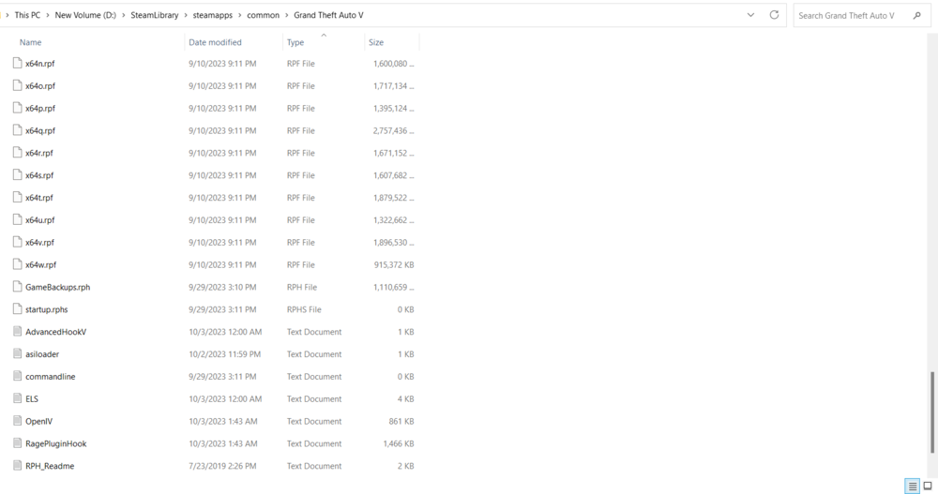Image resolution: width=938 pixels, height=494 pixels.
Task: Select the commandline file name
Action: point(51,376)
